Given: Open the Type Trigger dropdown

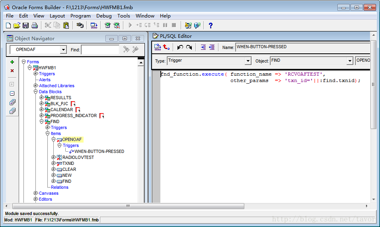Looking at the screenshot, I should coord(248,61).
